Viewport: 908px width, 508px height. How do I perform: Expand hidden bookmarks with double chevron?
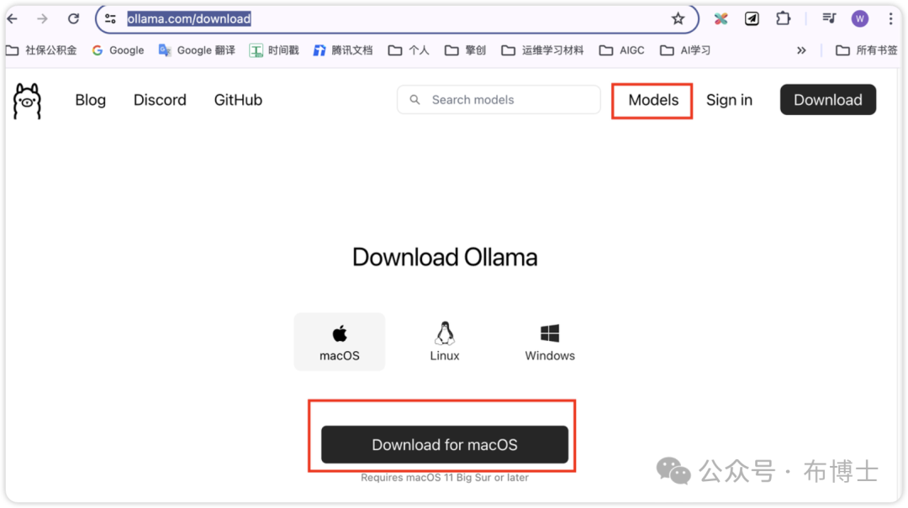pyautogui.click(x=801, y=50)
